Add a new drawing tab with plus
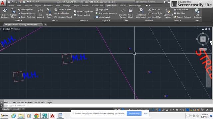Viewport: 213px width, 119px height. point(45,25)
